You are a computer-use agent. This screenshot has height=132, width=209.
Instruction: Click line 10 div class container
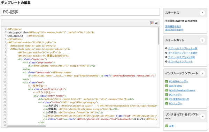32,59
